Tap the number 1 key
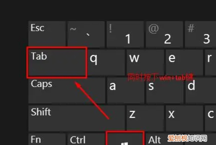216x145 pixels. [x=125, y=34]
